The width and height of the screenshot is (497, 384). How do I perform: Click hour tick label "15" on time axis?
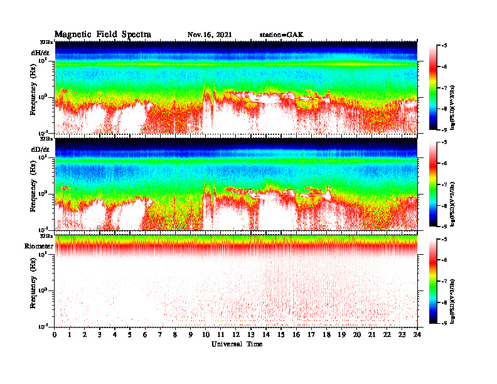[281, 335]
